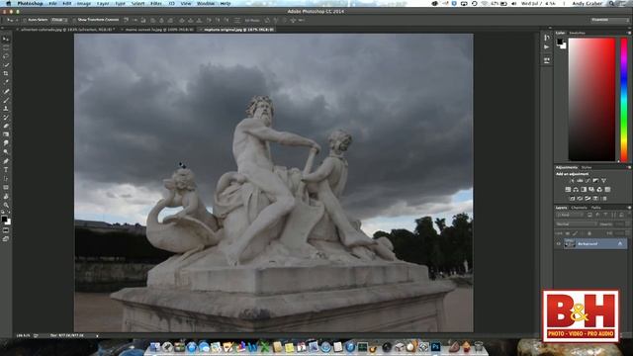Open the File menu

click(x=52, y=3)
